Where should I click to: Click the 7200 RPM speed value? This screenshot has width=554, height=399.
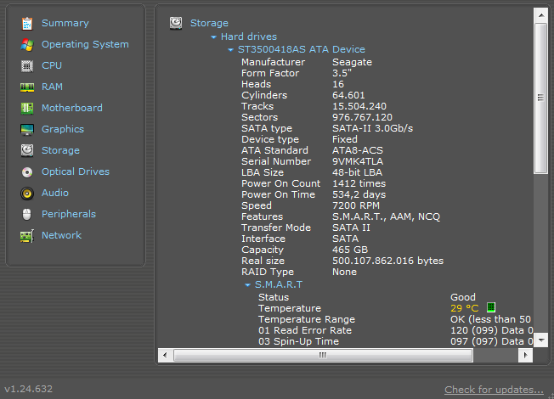(356, 205)
